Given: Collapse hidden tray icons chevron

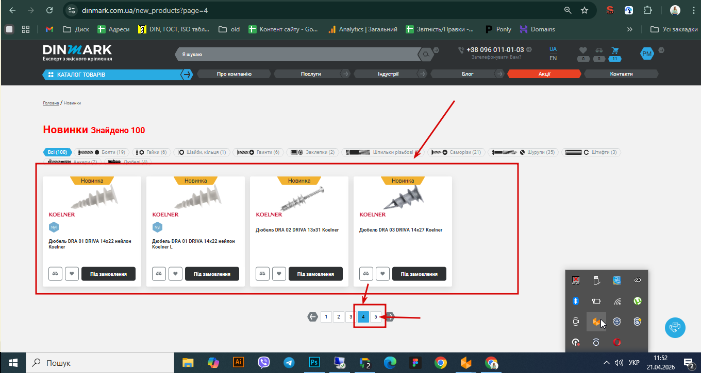Looking at the screenshot, I should tap(607, 363).
